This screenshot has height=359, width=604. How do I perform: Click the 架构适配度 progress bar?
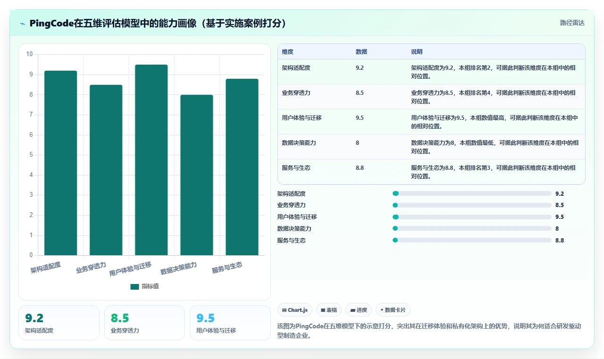[472, 193]
